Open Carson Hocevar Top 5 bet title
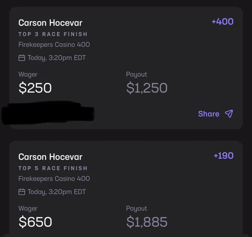 pyautogui.click(x=50, y=157)
